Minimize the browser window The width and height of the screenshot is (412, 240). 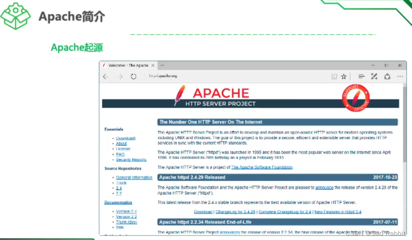(373, 65)
